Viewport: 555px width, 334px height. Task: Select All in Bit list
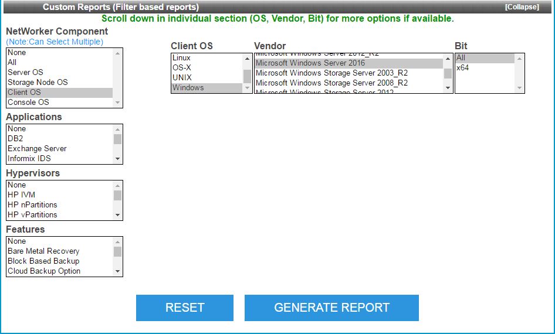click(x=485, y=57)
